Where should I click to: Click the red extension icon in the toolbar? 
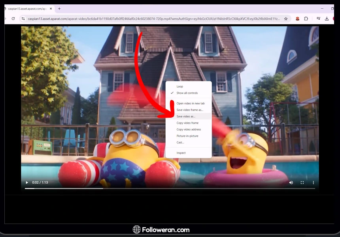click(297, 19)
